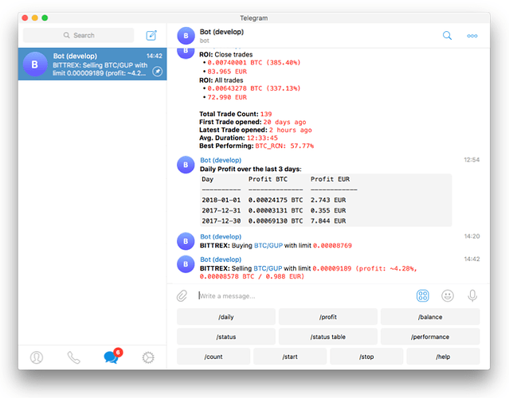The width and height of the screenshot is (509, 398).
Task: Open the Chats tab with unread badge
Action: 111,357
